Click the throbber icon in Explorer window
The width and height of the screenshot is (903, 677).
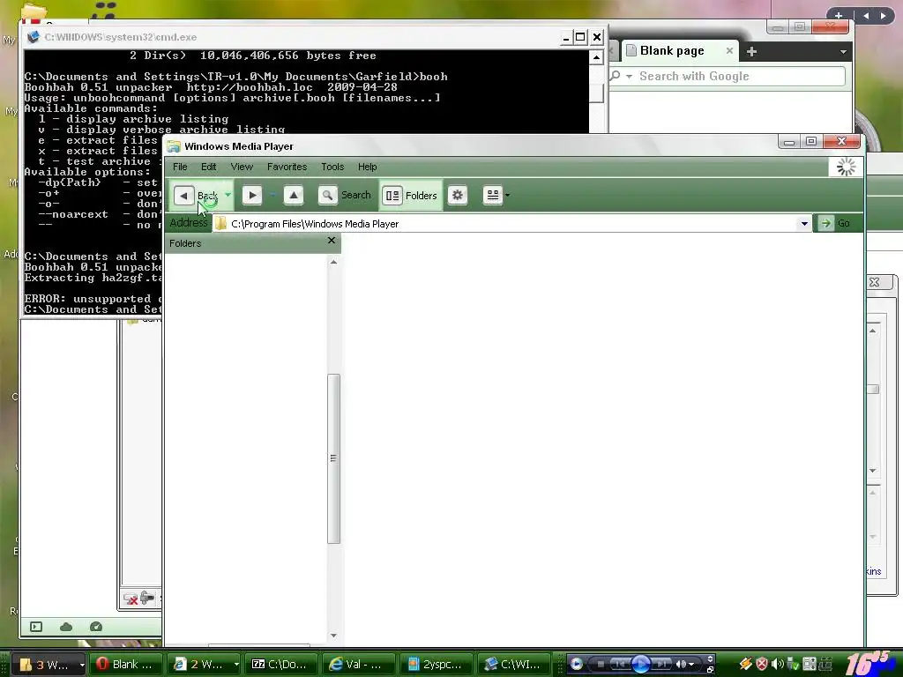pyautogui.click(x=846, y=167)
